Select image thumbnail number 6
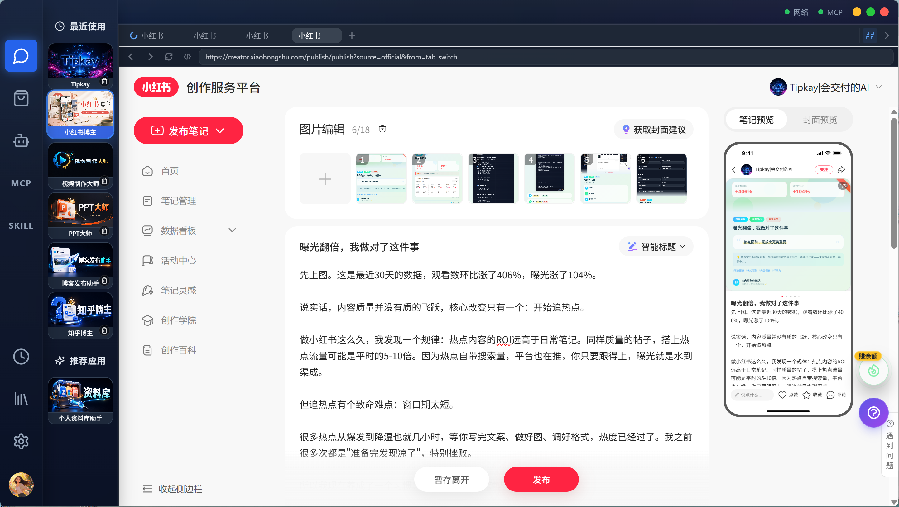 click(662, 178)
